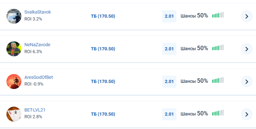Open SvalkaStavok's prediction with arrow button
This screenshot has height=129, width=256.
point(246,16)
